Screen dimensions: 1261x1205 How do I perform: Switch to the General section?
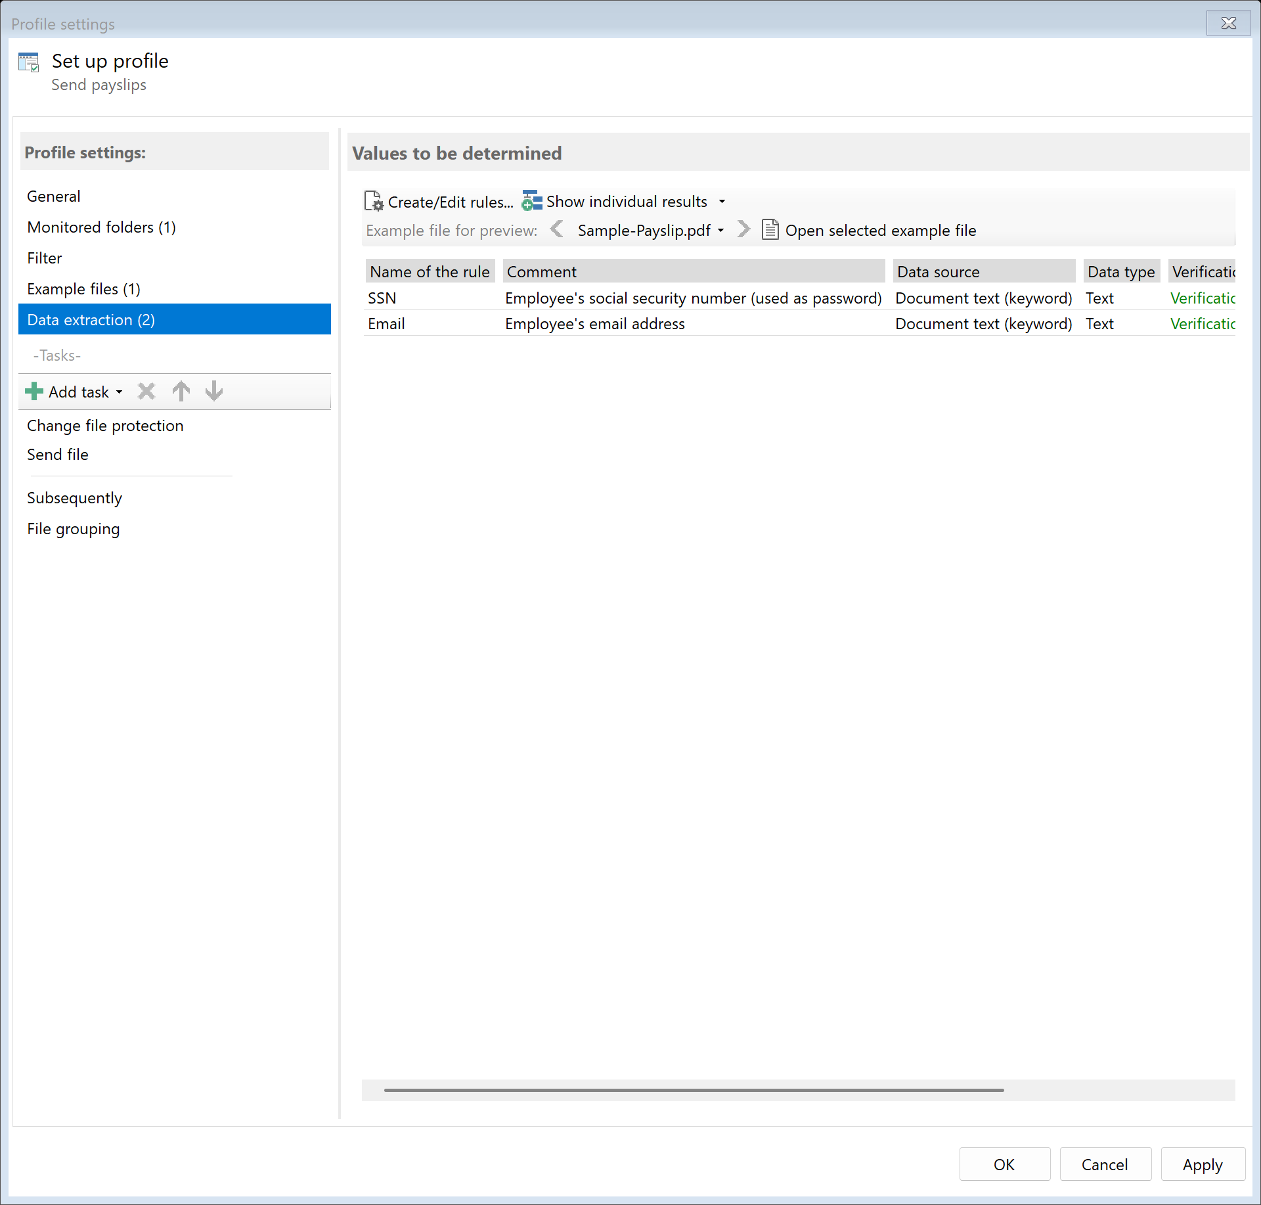pos(53,196)
